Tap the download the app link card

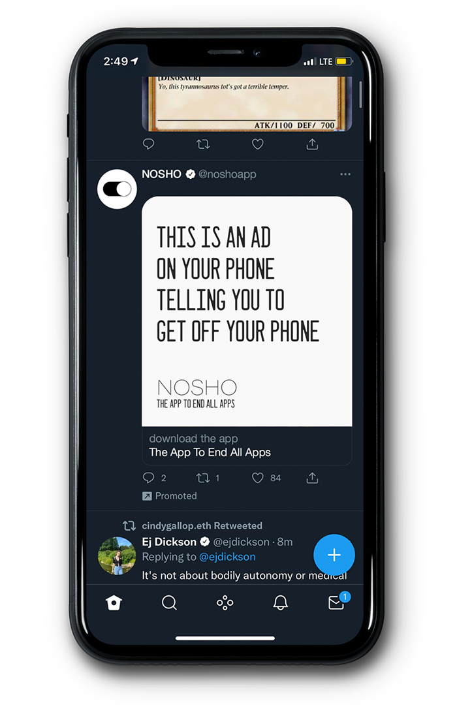click(247, 446)
